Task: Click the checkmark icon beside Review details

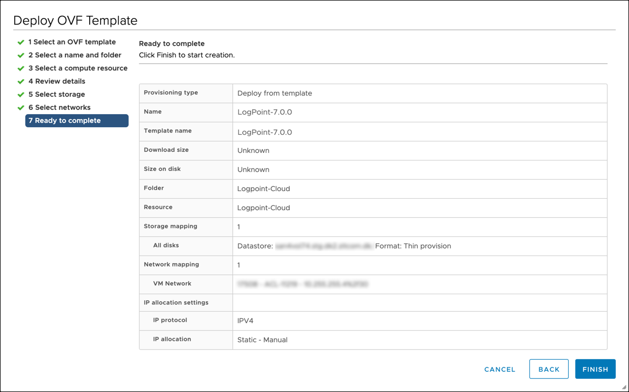Action: click(x=21, y=81)
